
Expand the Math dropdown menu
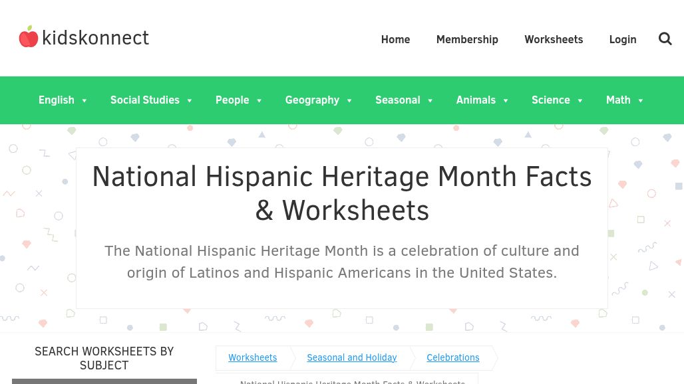[625, 100]
